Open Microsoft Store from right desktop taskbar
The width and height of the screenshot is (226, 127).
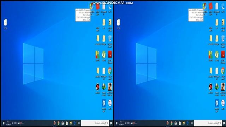coord(180,123)
